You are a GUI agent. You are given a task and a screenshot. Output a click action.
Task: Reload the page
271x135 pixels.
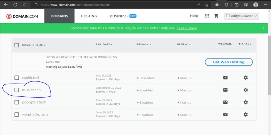15,5
